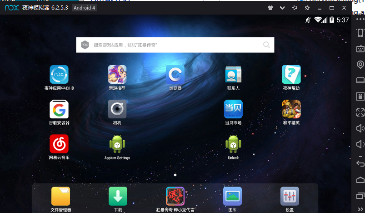This screenshot has height=213, width=365.
Task: Expand the title bar dropdown arrow menu
Action: click(282, 8)
